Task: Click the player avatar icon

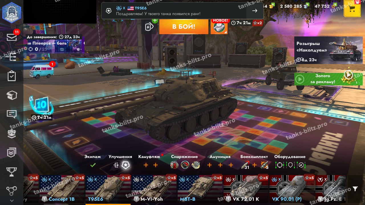Action: 12,12
